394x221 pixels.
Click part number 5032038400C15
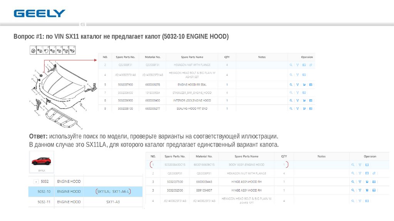pyautogui.click(x=175, y=165)
